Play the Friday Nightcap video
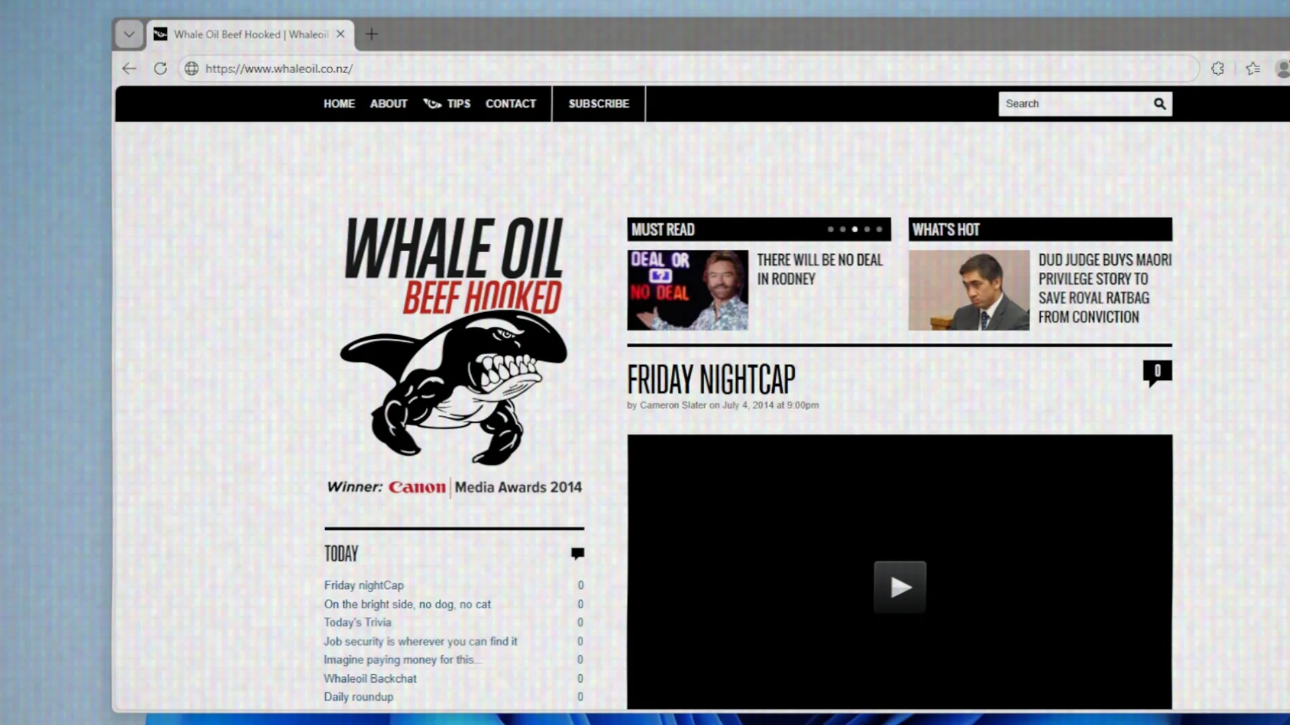Viewport: 1290px width, 725px height. pyautogui.click(x=900, y=587)
